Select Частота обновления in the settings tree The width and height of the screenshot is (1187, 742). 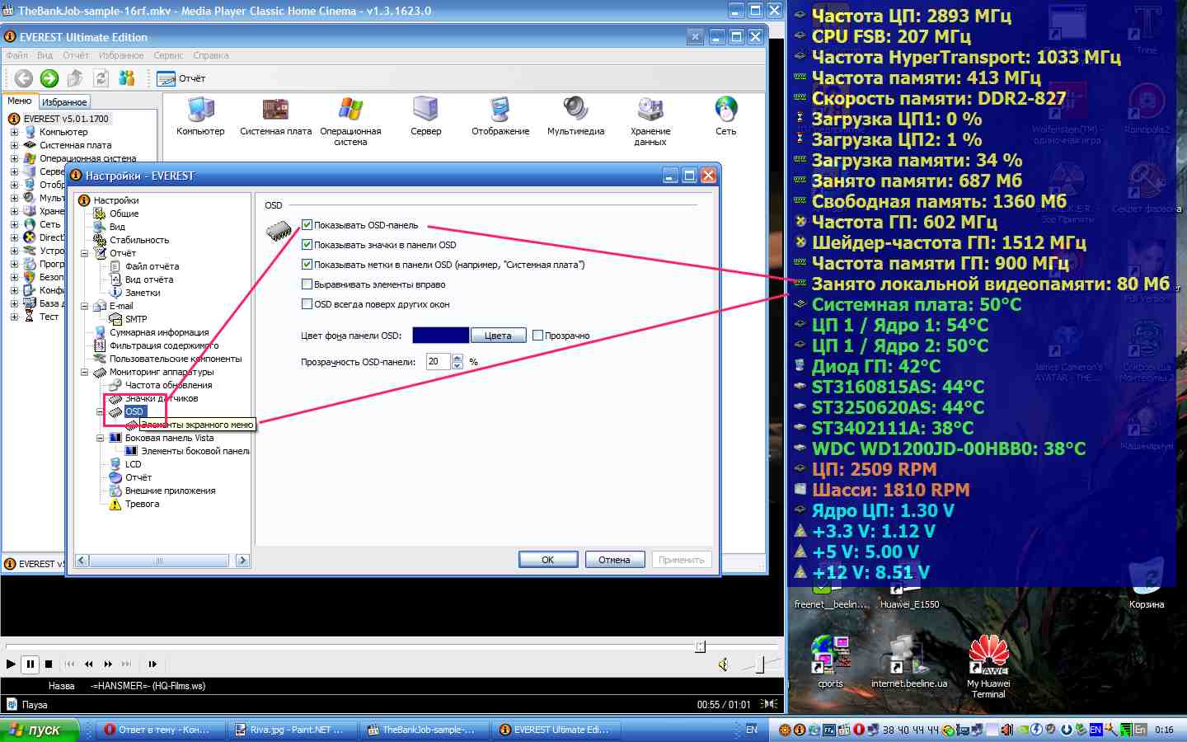[168, 385]
